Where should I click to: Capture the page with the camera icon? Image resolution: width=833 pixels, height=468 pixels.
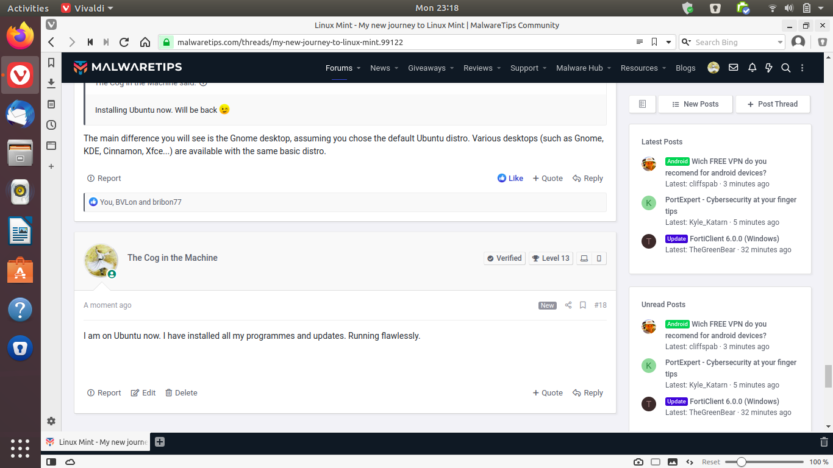click(x=638, y=462)
